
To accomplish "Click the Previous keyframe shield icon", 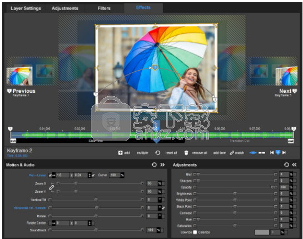I will coord(9,91).
